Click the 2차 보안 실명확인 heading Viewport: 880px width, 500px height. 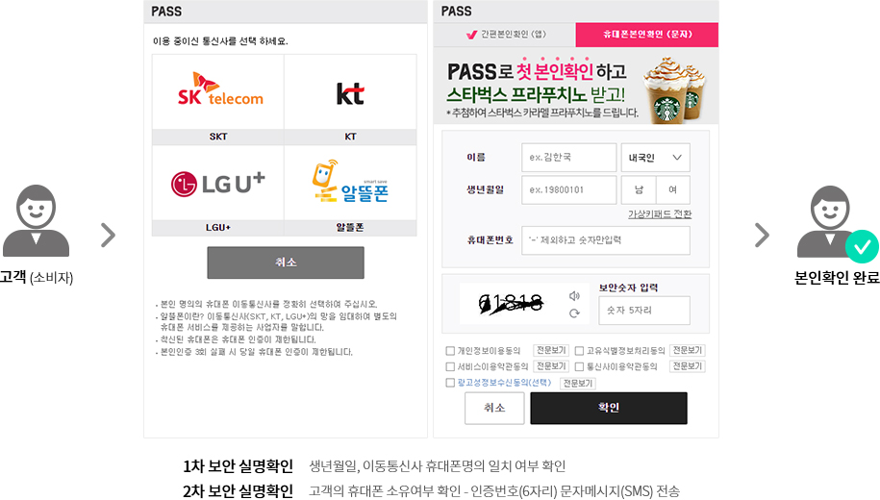tap(238, 491)
